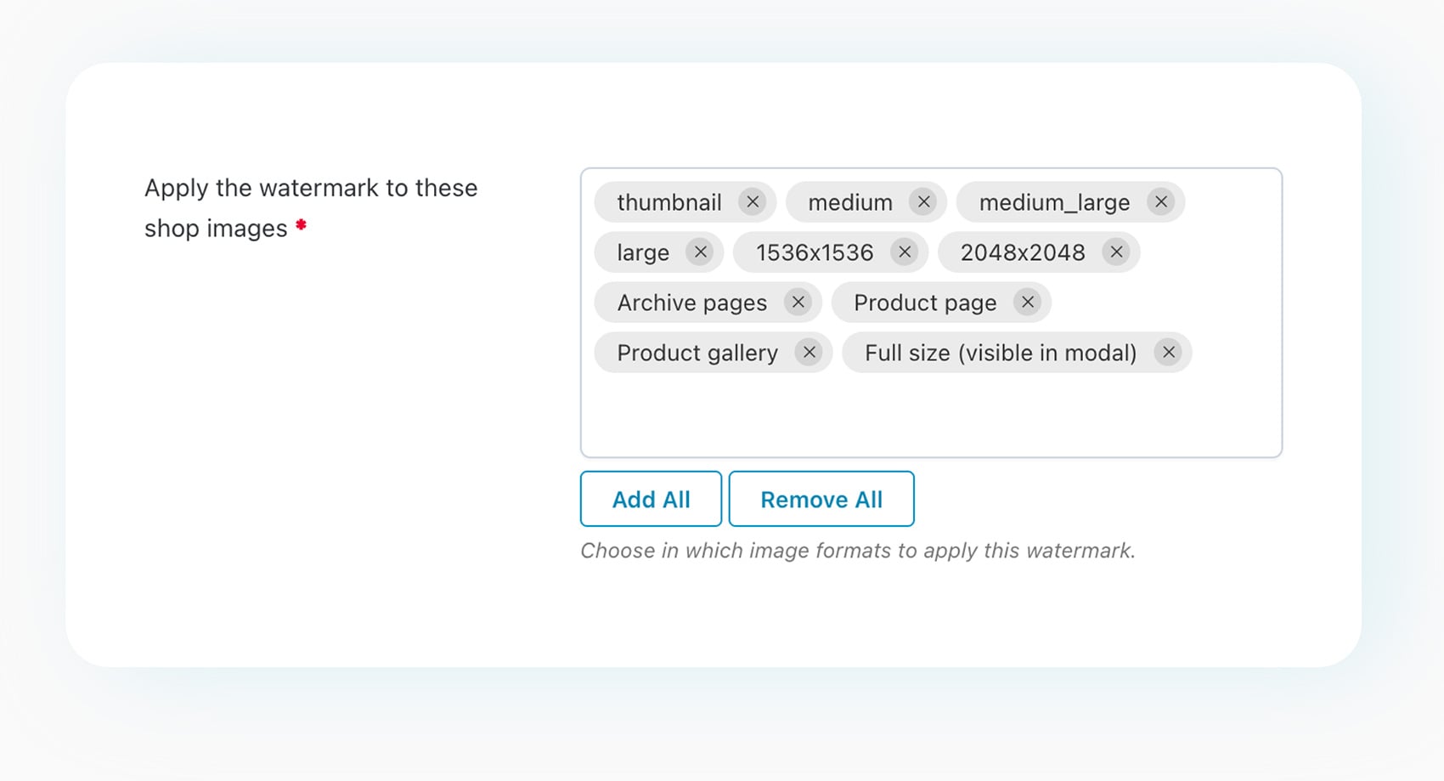Remove the large image size tag
Image resolution: width=1444 pixels, height=781 pixels.
pyautogui.click(x=700, y=252)
